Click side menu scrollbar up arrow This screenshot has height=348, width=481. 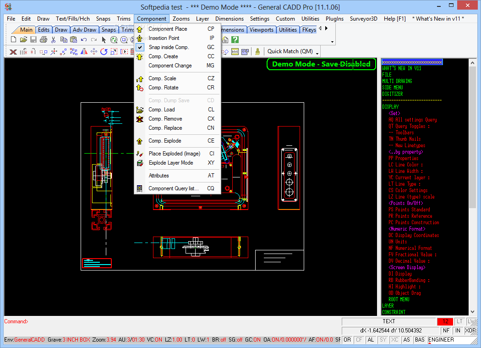point(472,63)
